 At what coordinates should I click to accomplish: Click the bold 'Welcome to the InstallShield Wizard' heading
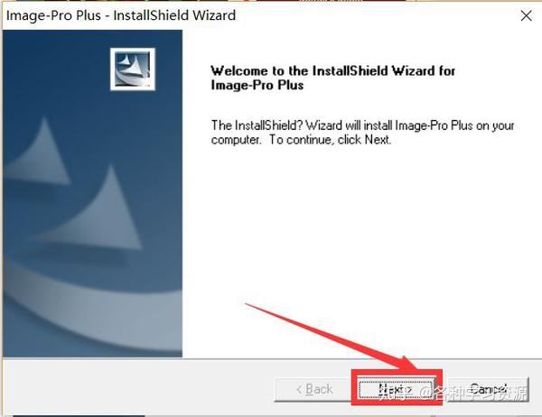(x=332, y=70)
